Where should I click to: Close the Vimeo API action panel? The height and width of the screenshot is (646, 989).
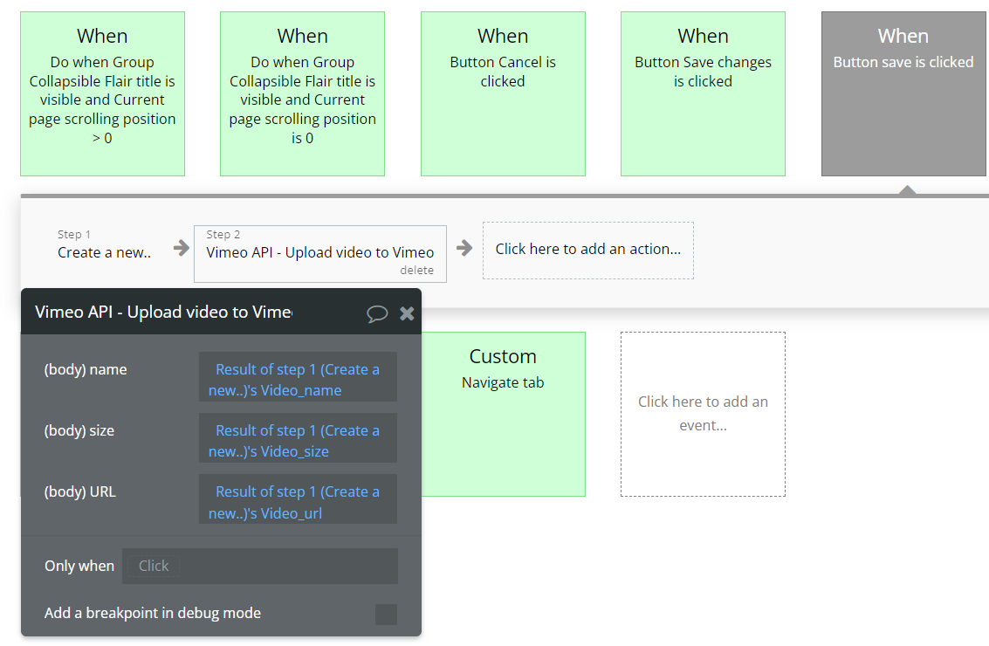(407, 313)
